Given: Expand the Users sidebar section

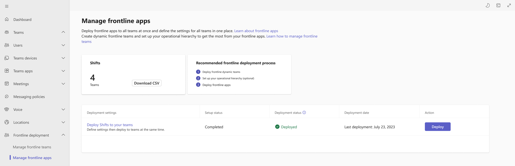Looking at the screenshot, I should [63, 45].
